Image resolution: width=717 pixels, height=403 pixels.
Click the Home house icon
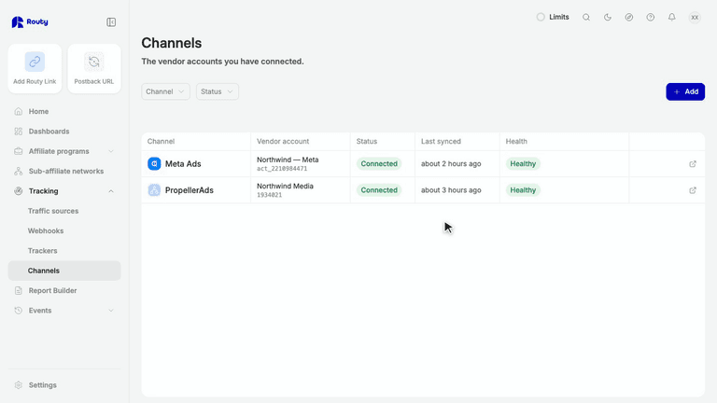click(x=19, y=112)
